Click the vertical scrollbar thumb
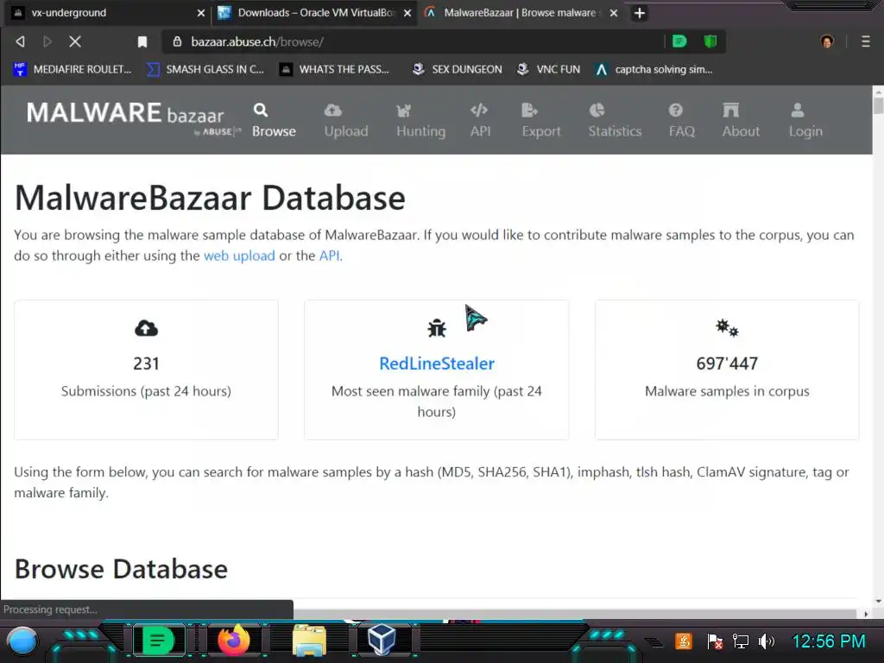This screenshot has width=884, height=663. point(878,106)
